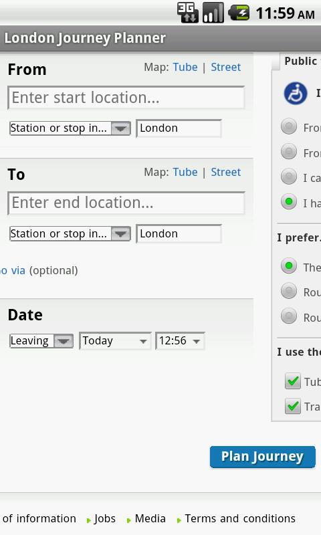Open To station or stop dropdown

(x=70, y=233)
